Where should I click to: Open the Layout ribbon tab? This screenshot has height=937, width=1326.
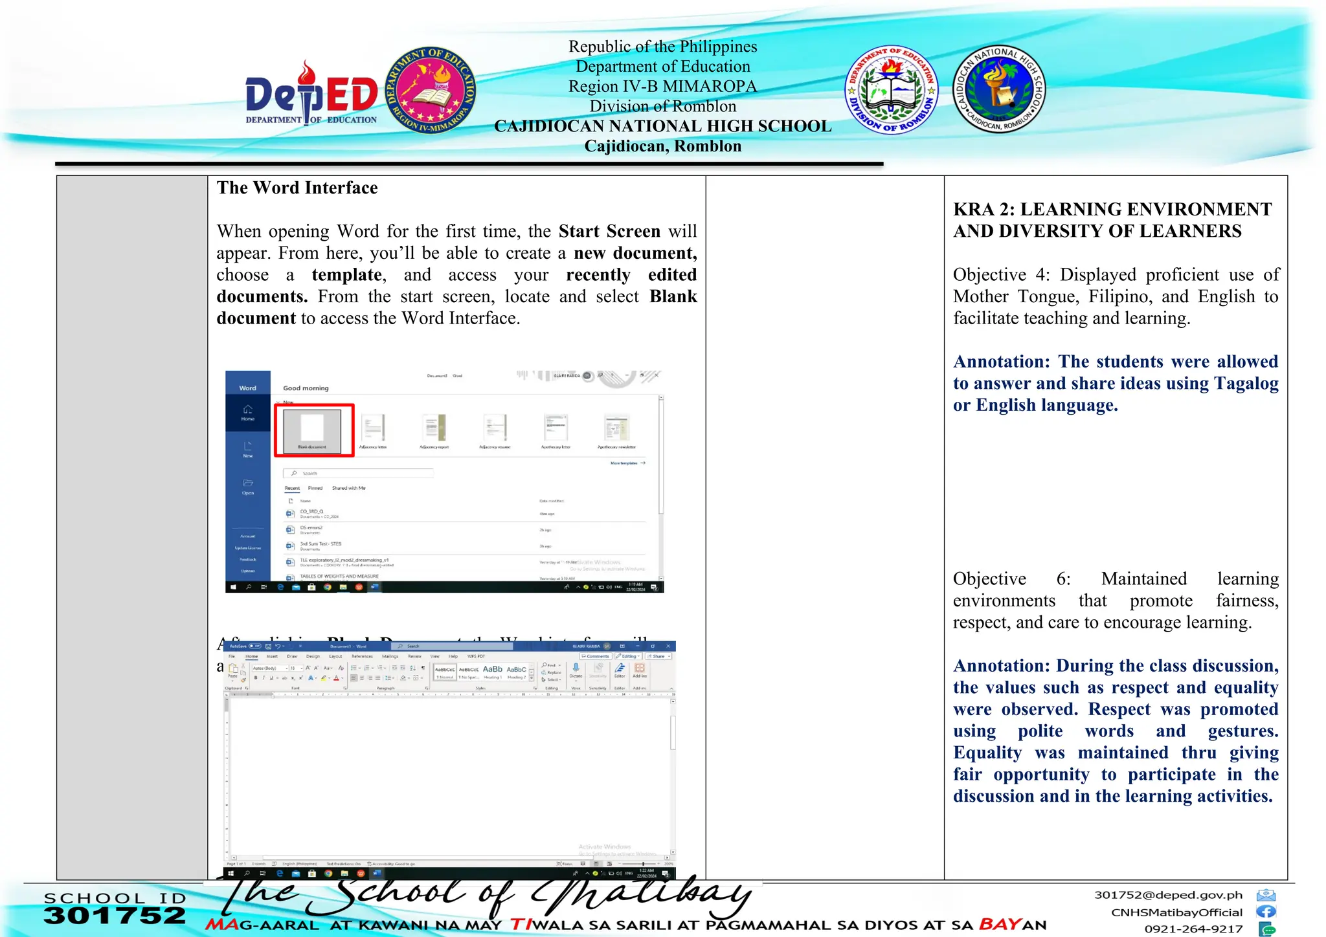(335, 656)
